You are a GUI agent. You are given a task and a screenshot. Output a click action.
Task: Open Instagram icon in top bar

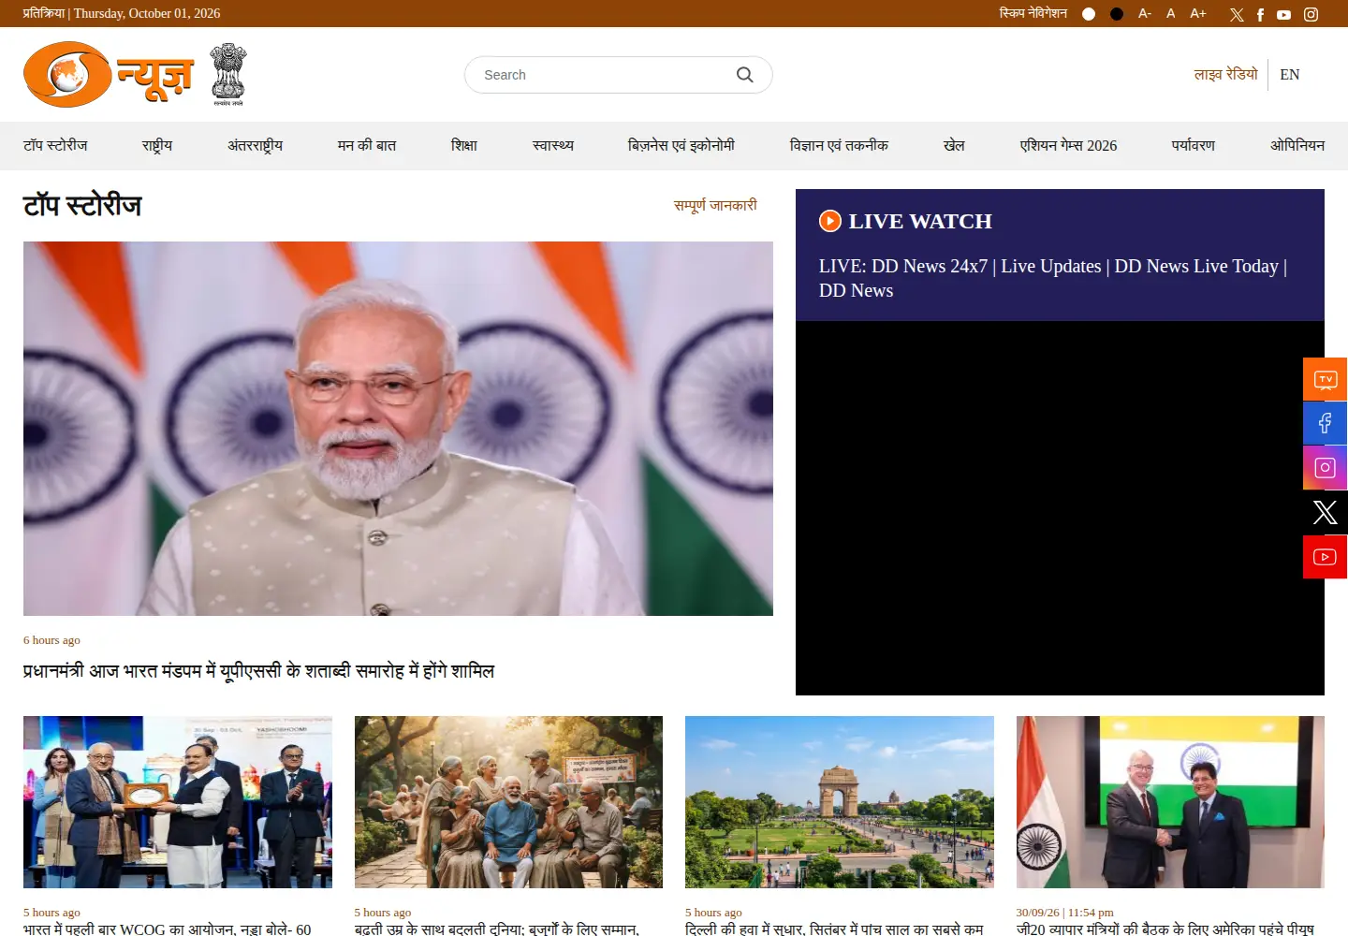click(1311, 14)
